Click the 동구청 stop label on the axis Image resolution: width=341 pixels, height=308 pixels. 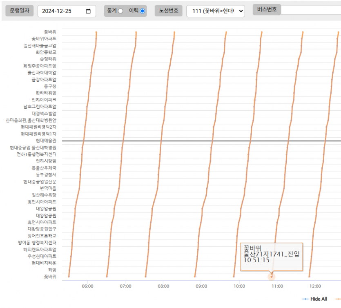click(x=50, y=86)
